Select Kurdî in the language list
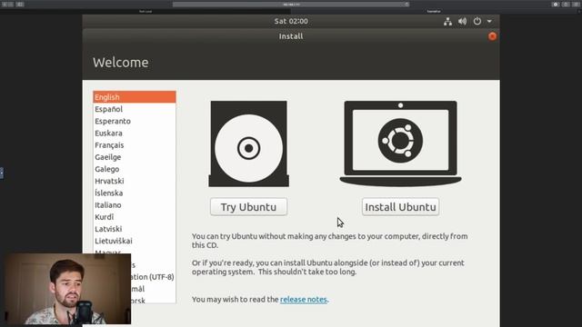The height and width of the screenshot is (327, 582). click(x=135, y=217)
